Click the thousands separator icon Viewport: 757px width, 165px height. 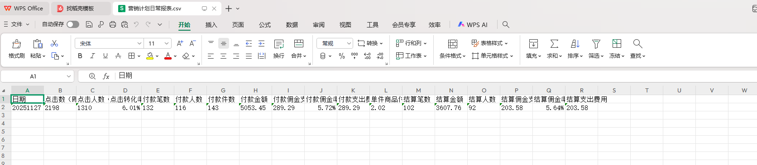[355, 56]
